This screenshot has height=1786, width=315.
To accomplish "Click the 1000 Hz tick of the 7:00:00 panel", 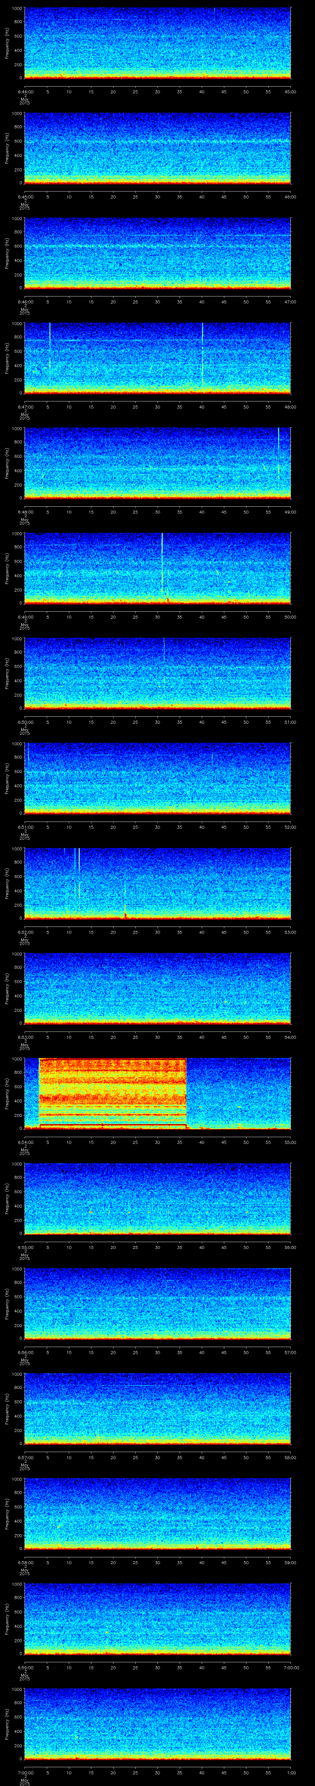I will [x=17, y=1689].
